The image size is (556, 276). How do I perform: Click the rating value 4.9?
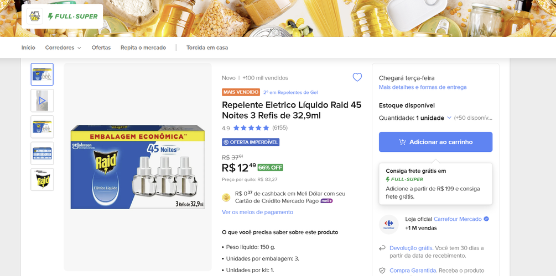[x=226, y=128]
